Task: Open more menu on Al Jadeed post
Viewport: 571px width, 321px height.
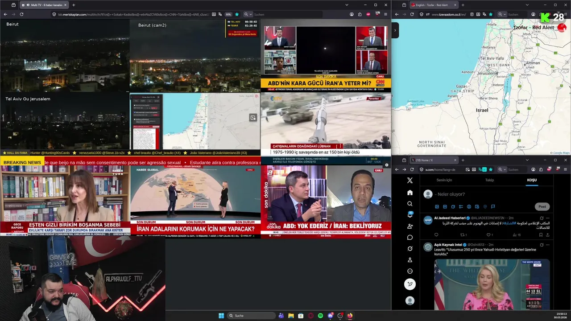Action: point(547,218)
